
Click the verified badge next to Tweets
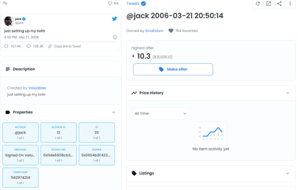click(143, 4)
